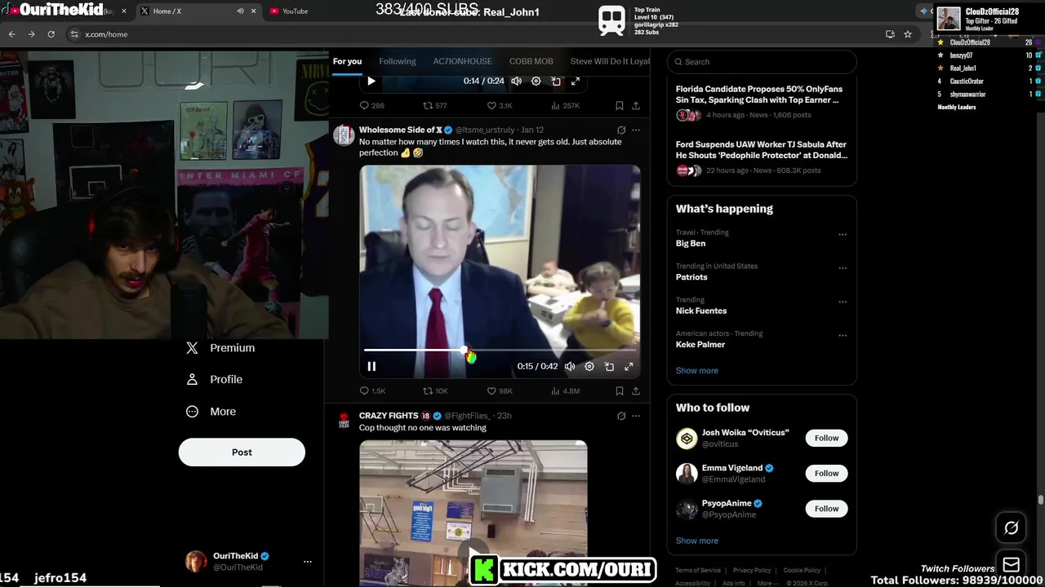Open options for Big Ben trend
Viewport: 1045px width, 587px height.
click(x=843, y=234)
